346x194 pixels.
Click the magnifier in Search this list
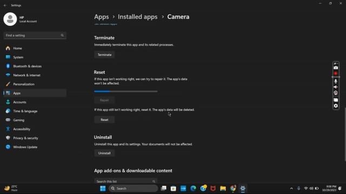[x=154, y=182]
